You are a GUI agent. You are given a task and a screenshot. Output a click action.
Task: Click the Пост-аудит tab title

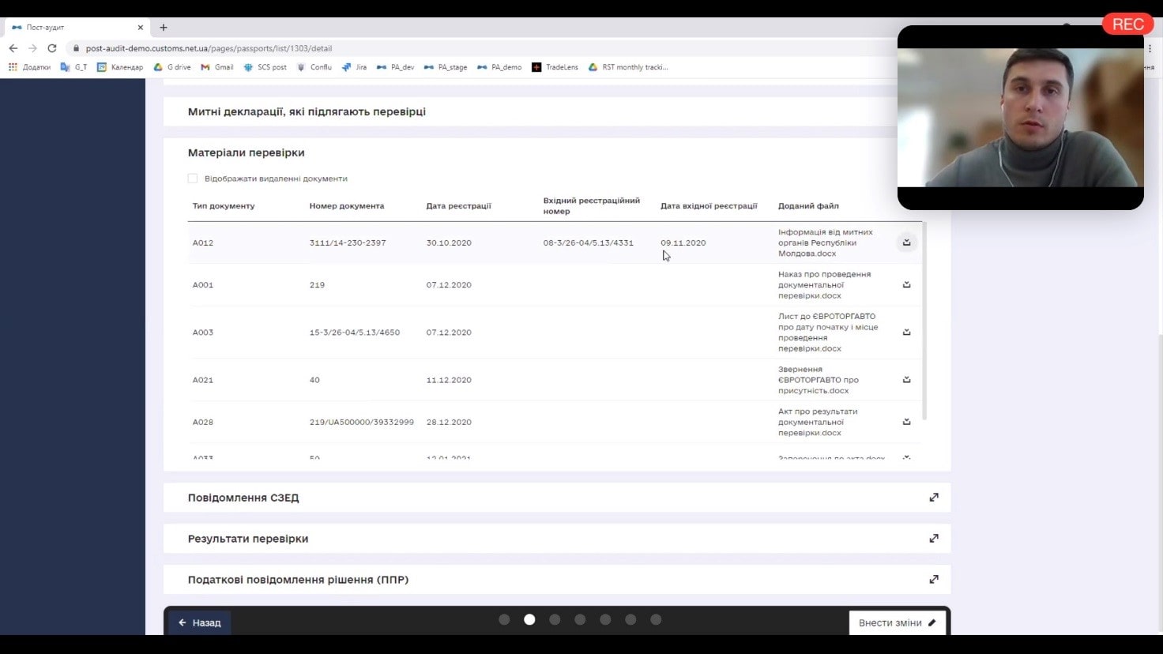(45, 27)
